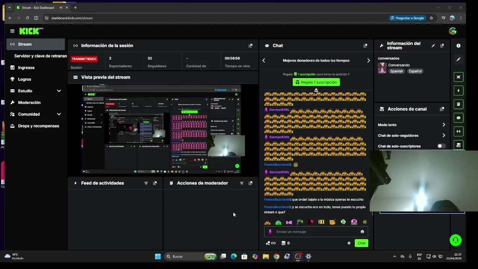The image size is (478, 269).
Task: Click Regala 1 suscripción button
Action: pyautogui.click(x=316, y=82)
